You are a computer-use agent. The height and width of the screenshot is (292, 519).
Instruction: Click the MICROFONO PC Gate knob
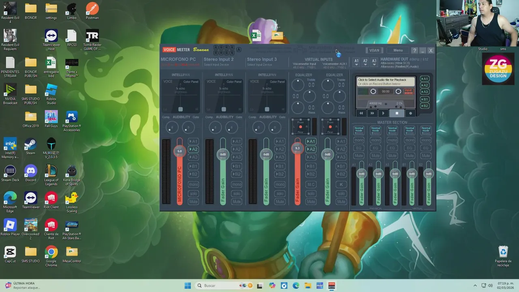[188, 128]
